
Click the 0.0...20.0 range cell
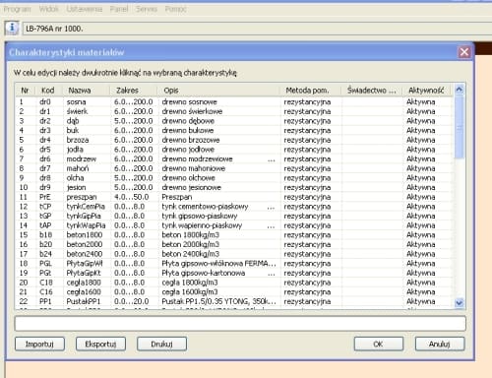pos(131,301)
